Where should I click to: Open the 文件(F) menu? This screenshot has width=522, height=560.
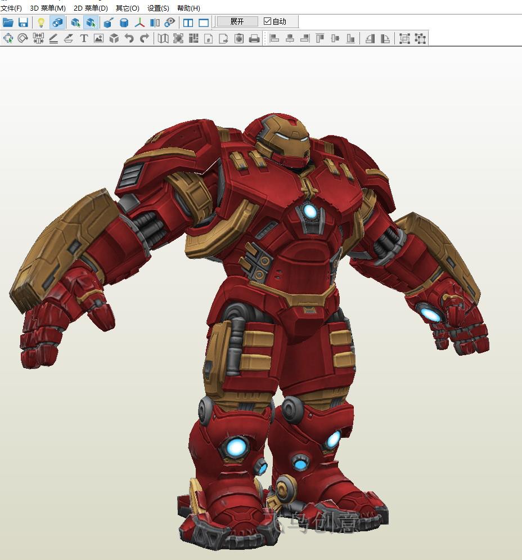[x=11, y=8]
